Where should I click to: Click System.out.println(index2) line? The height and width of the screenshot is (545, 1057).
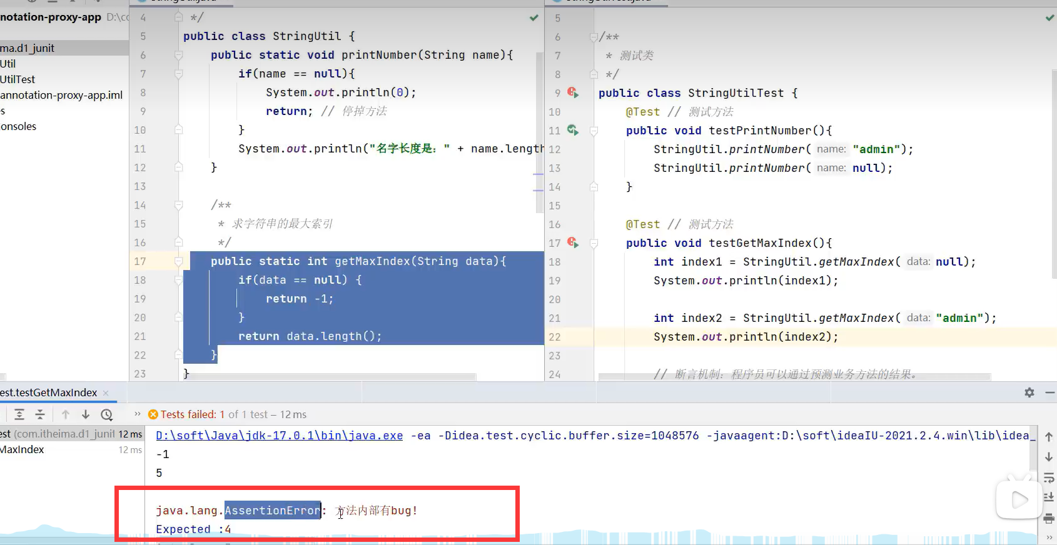746,337
